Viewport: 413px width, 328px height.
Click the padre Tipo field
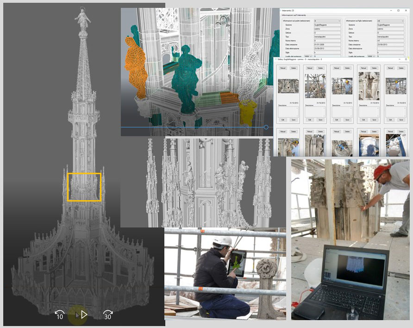[327, 37]
